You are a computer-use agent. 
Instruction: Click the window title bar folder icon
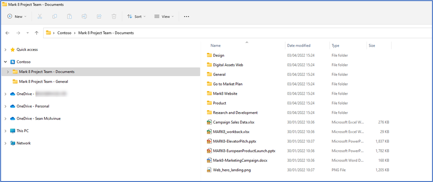coord(5,5)
